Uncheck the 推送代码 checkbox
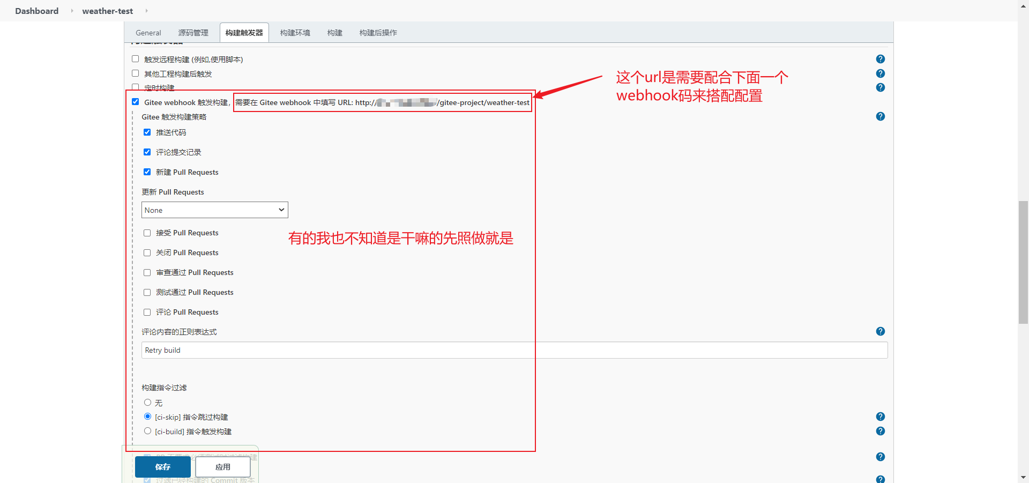 click(x=147, y=132)
